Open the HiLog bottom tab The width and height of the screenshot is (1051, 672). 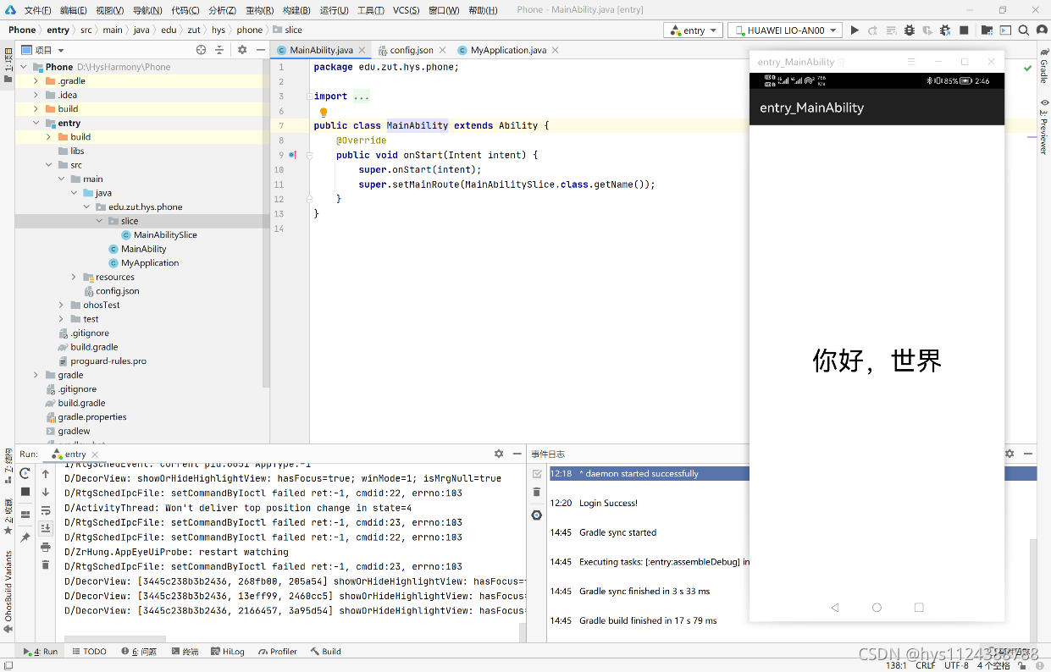[x=228, y=652]
